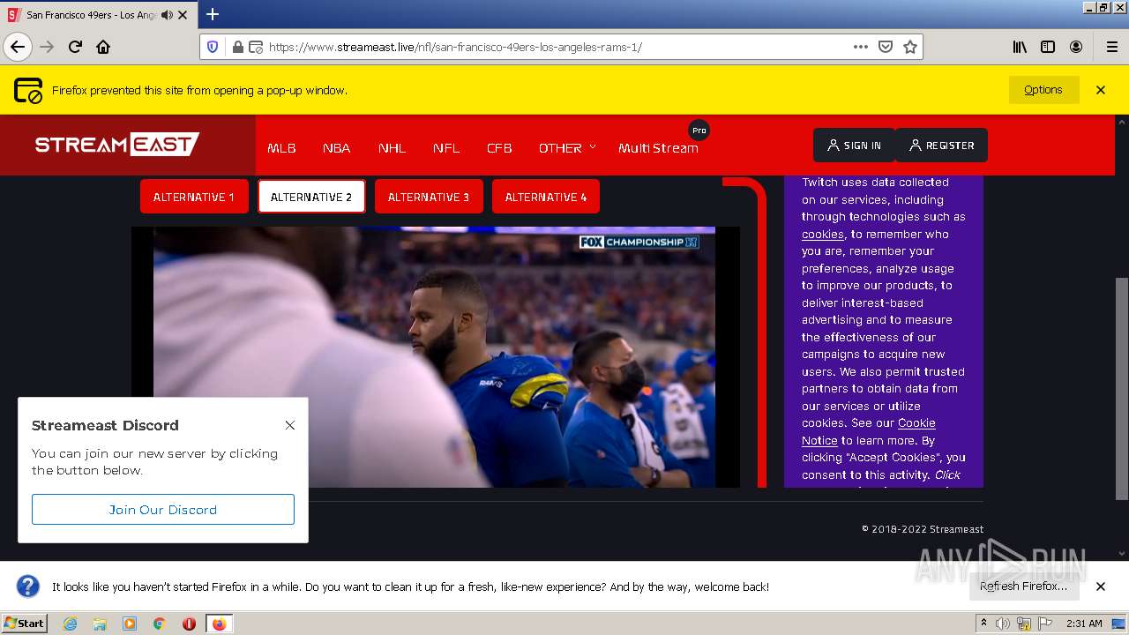The width and height of the screenshot is (1129, 635).
Task: Launch Opera from taskbar
Action: tap(189, 624)
